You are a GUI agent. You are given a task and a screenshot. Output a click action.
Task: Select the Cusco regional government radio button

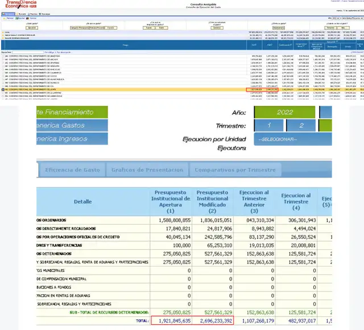pos(3,76)
